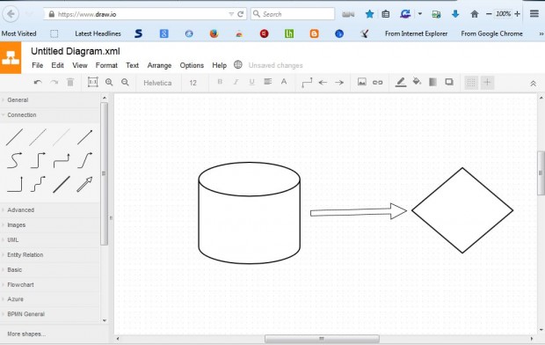This screenshot has height=345, width=545.
Task: Open the Options menu
Action: (x=192, y=65)
